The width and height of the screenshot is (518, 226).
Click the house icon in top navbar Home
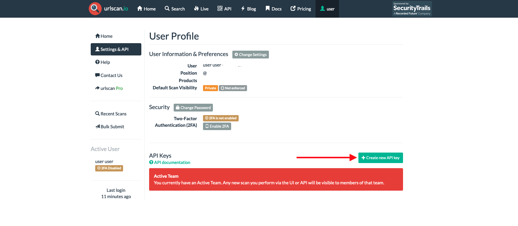[140, 8]
